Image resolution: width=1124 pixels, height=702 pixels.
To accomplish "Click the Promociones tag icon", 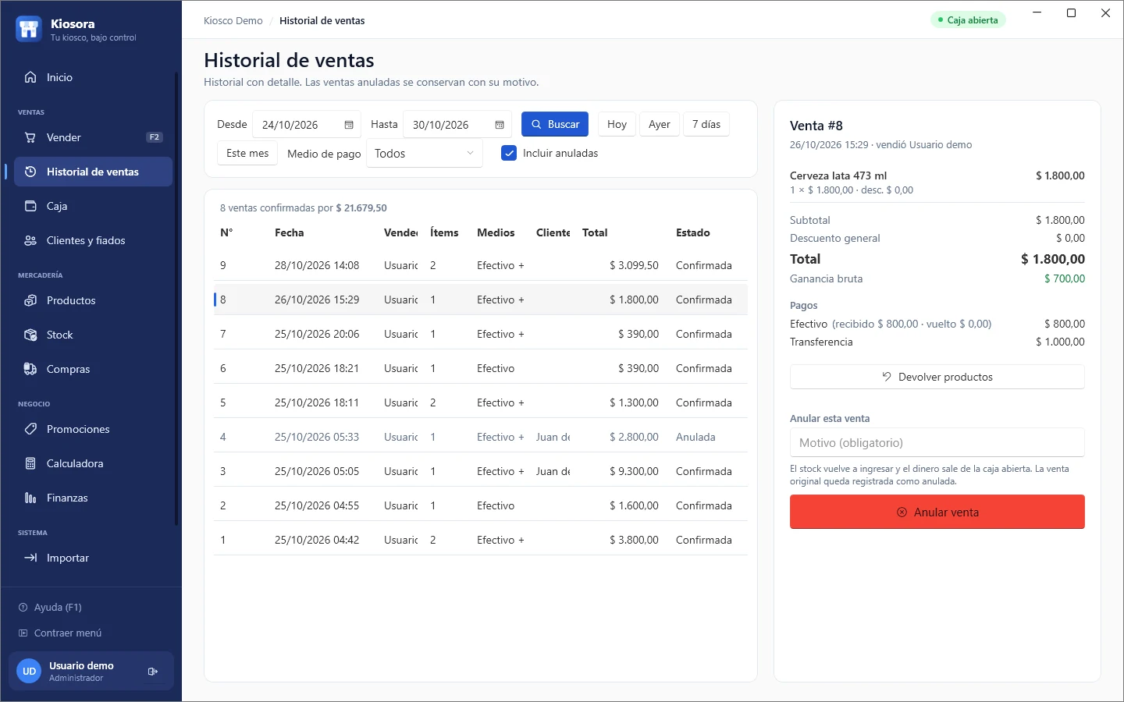I will pos(30,429).
